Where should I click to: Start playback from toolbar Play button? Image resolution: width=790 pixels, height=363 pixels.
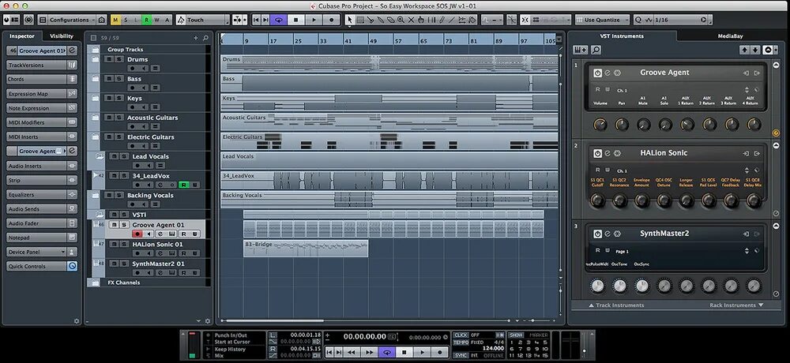[314, 21]
